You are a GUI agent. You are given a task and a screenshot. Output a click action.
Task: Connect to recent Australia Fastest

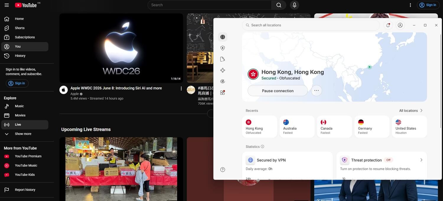click(297, 127)
